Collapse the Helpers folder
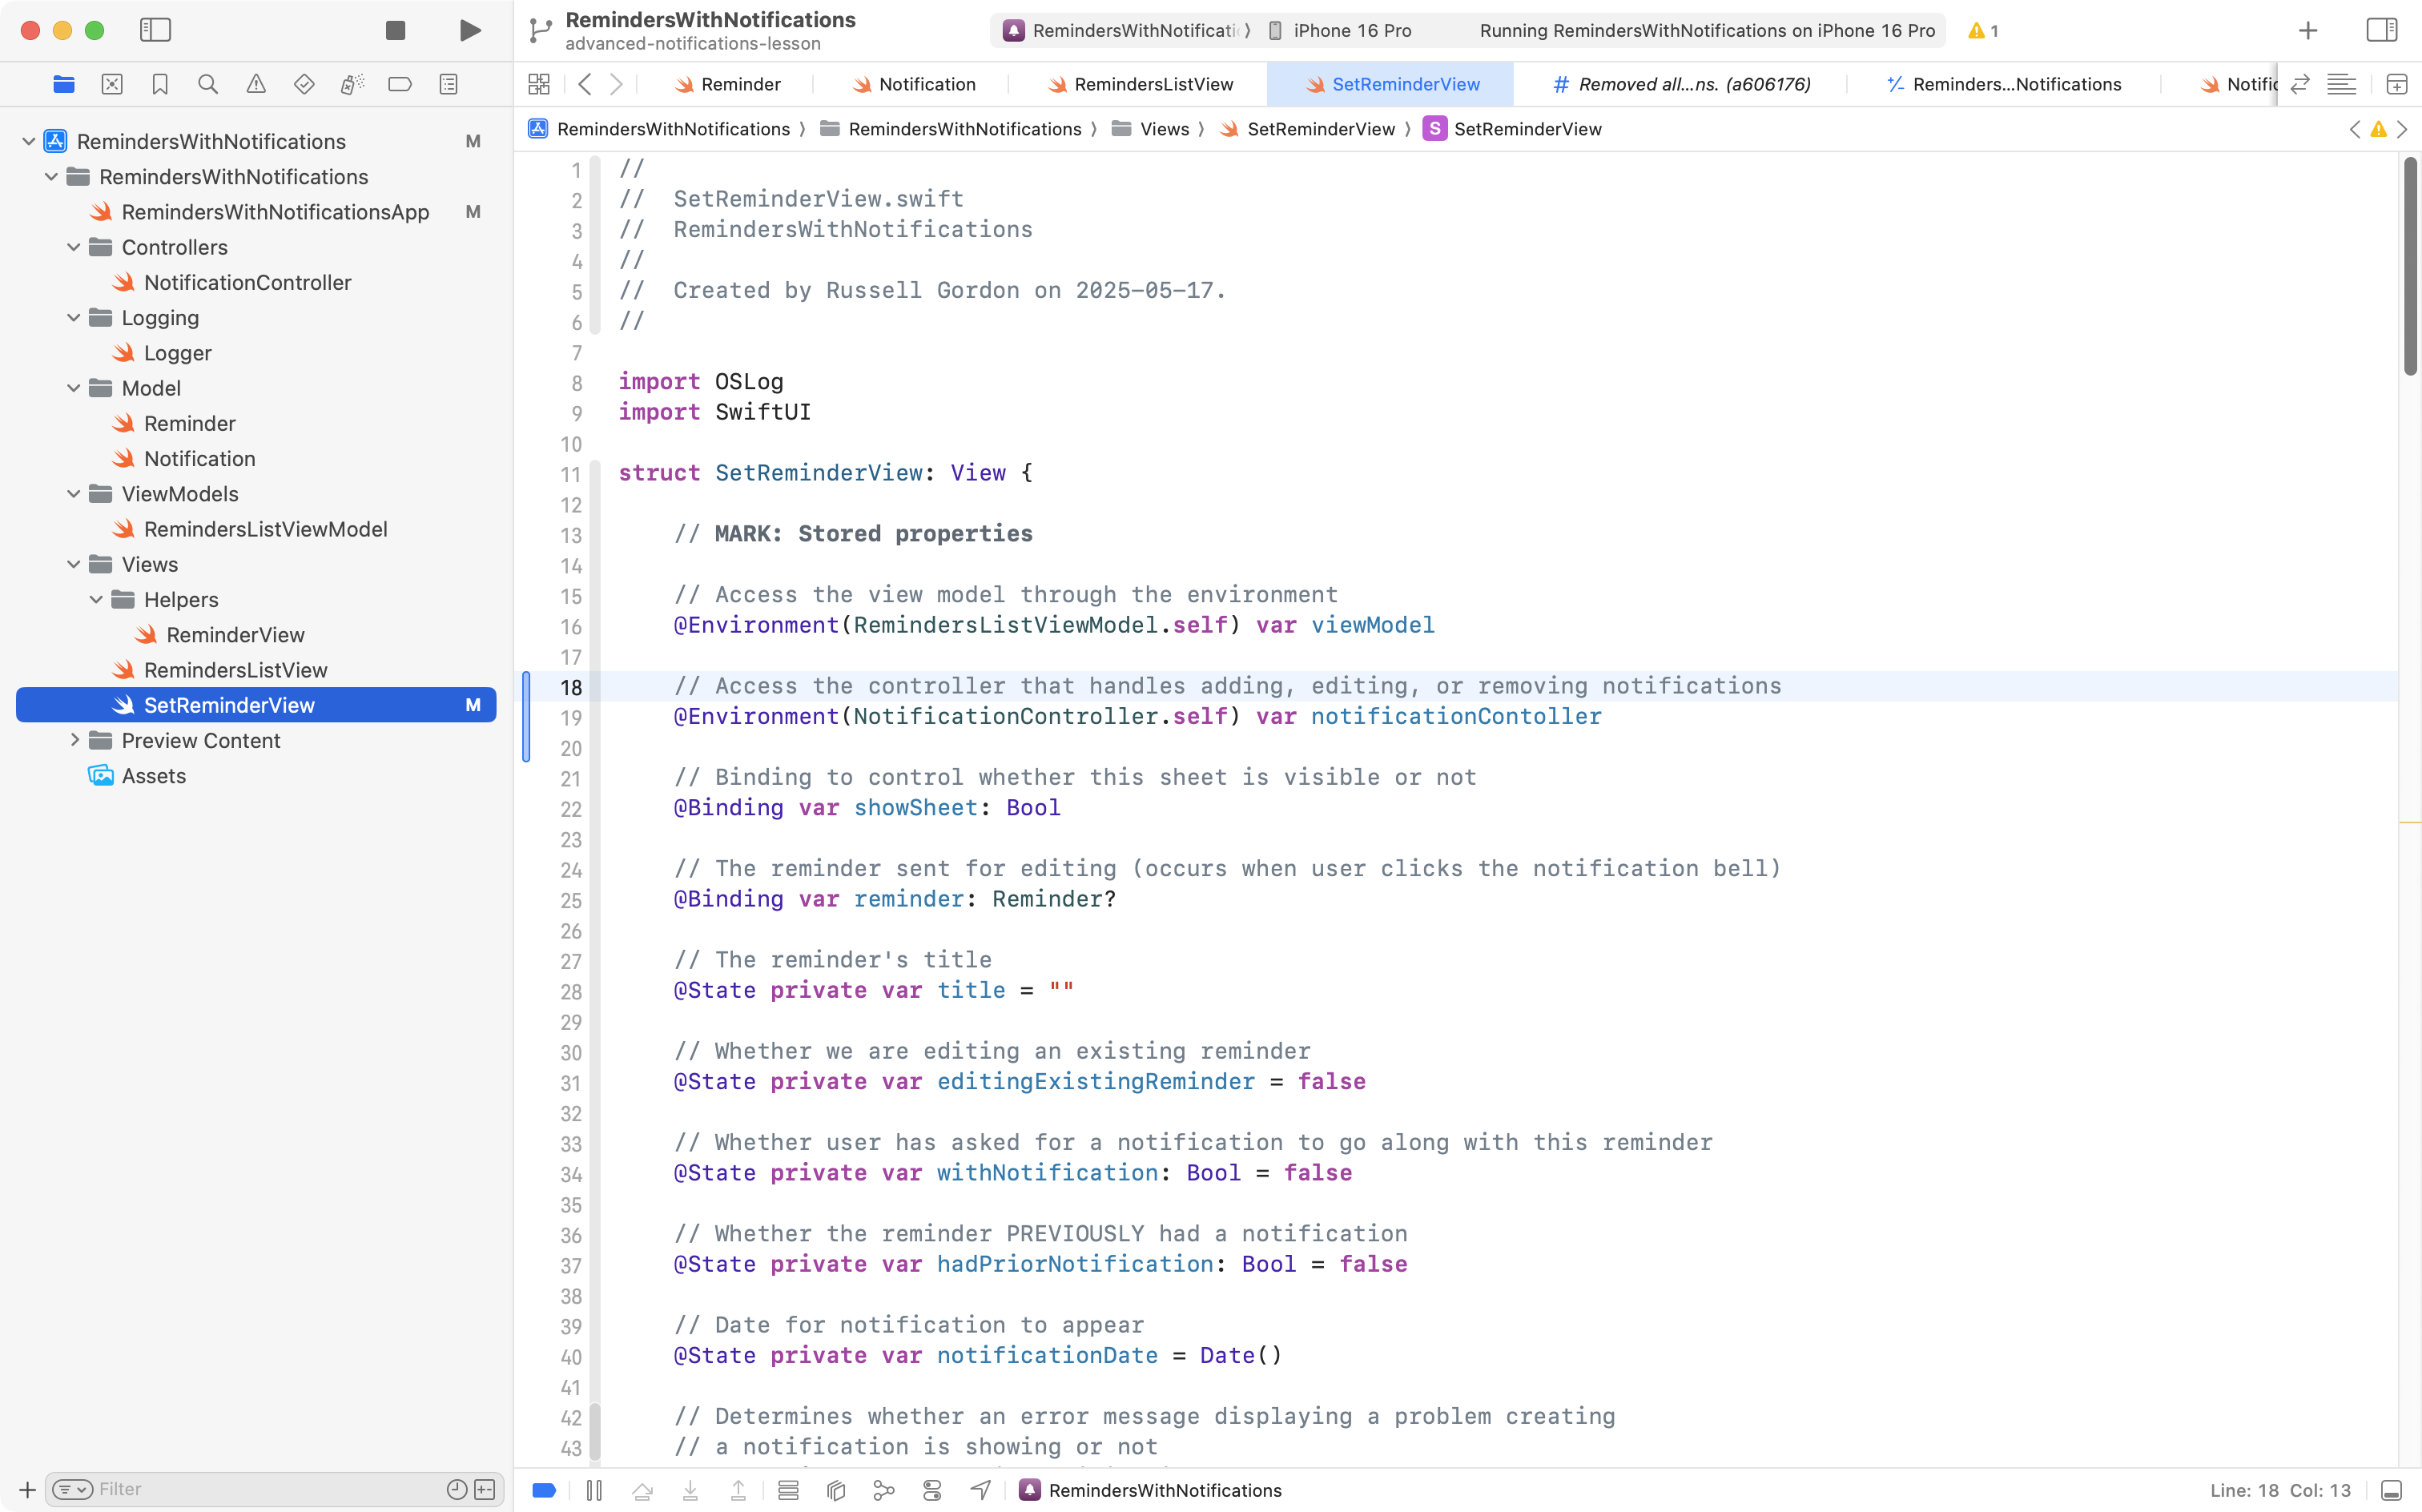 96,599
